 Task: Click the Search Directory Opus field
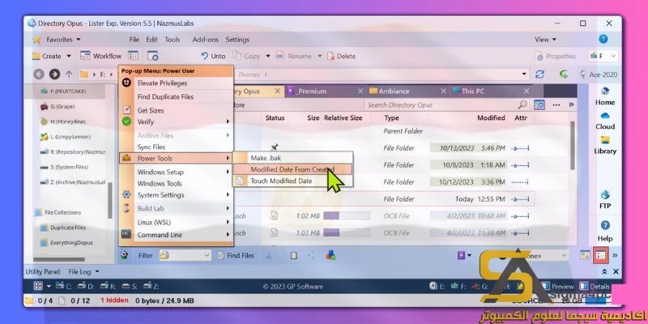pyautogui.click(x=441, y=105)
